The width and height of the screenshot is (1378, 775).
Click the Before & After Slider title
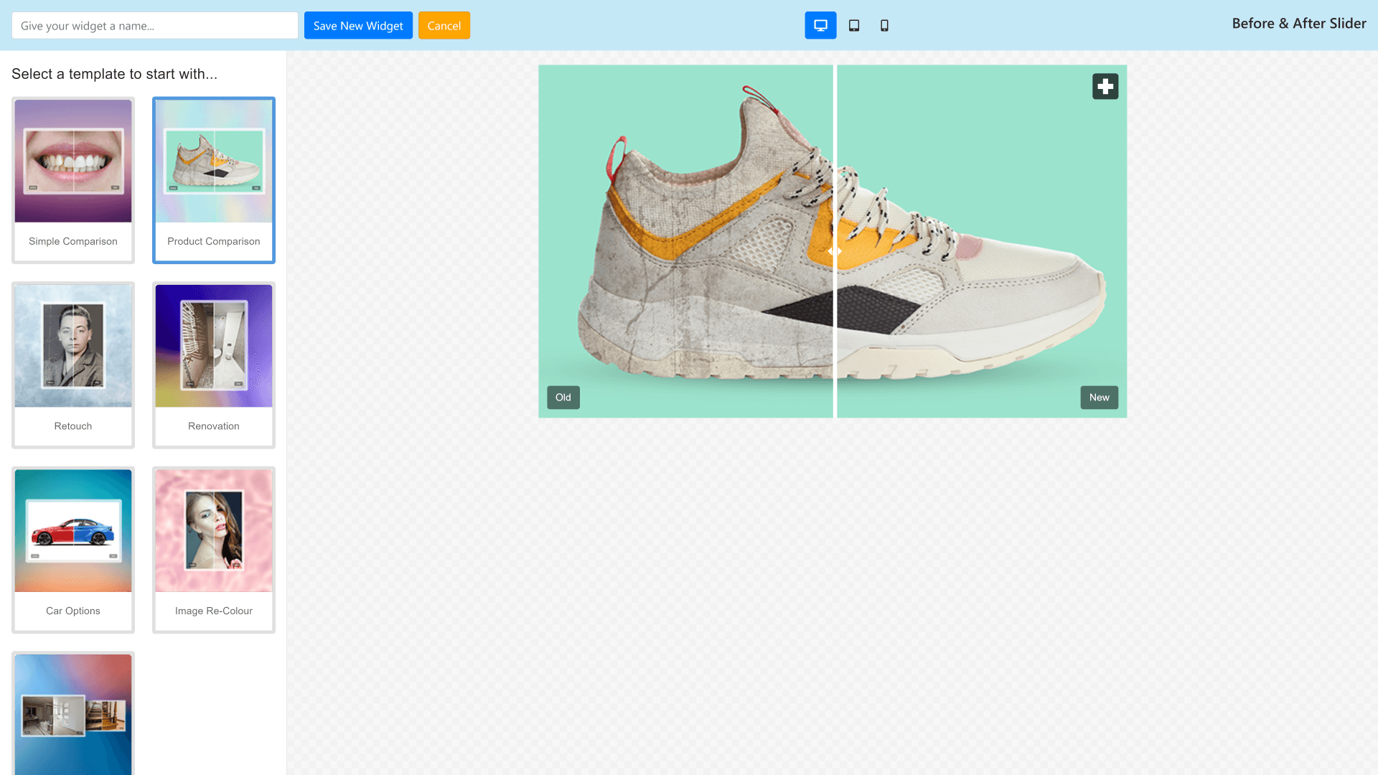tap(1298, 24)
